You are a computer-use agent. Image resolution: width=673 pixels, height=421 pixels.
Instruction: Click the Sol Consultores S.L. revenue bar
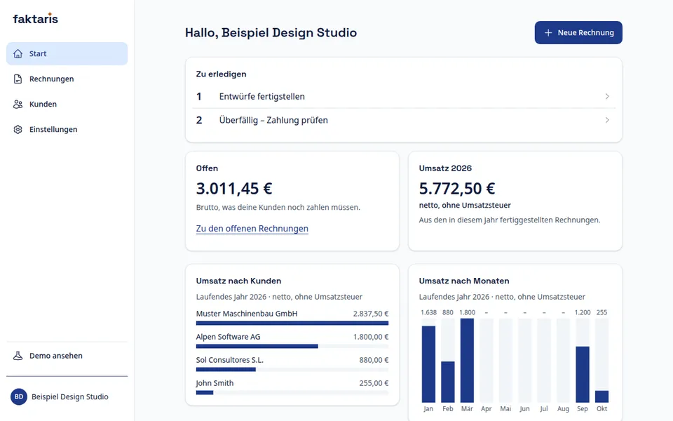pyautogui.click(x=226, y=370)
